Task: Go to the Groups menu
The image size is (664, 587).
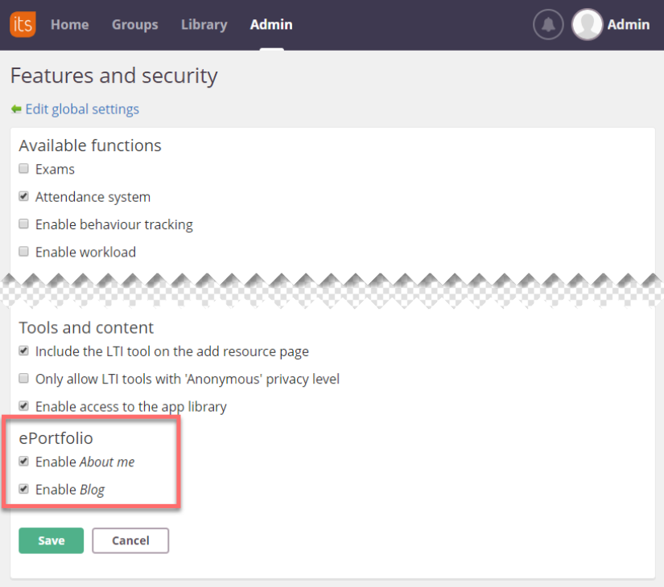Action: pyautogui.click(x=135, y=24)
